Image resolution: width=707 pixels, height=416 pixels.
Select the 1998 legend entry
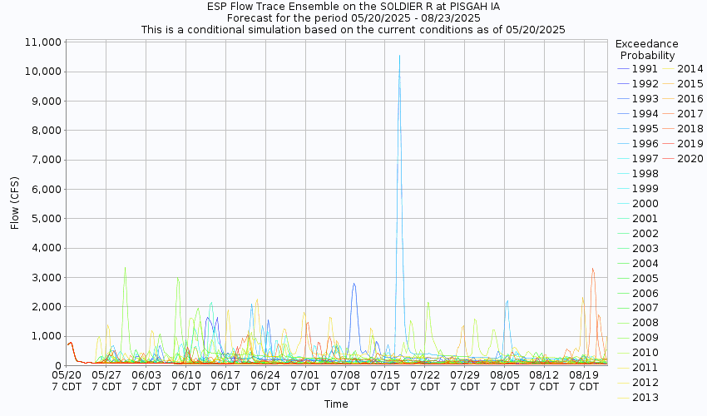coord(638,174)
